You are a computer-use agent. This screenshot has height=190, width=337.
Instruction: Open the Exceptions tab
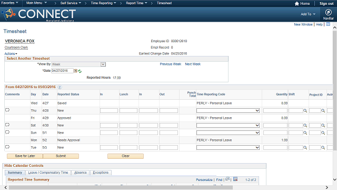[x=101, y=173]
